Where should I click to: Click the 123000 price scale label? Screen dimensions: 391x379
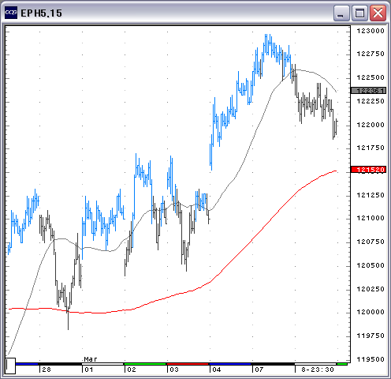371,31
